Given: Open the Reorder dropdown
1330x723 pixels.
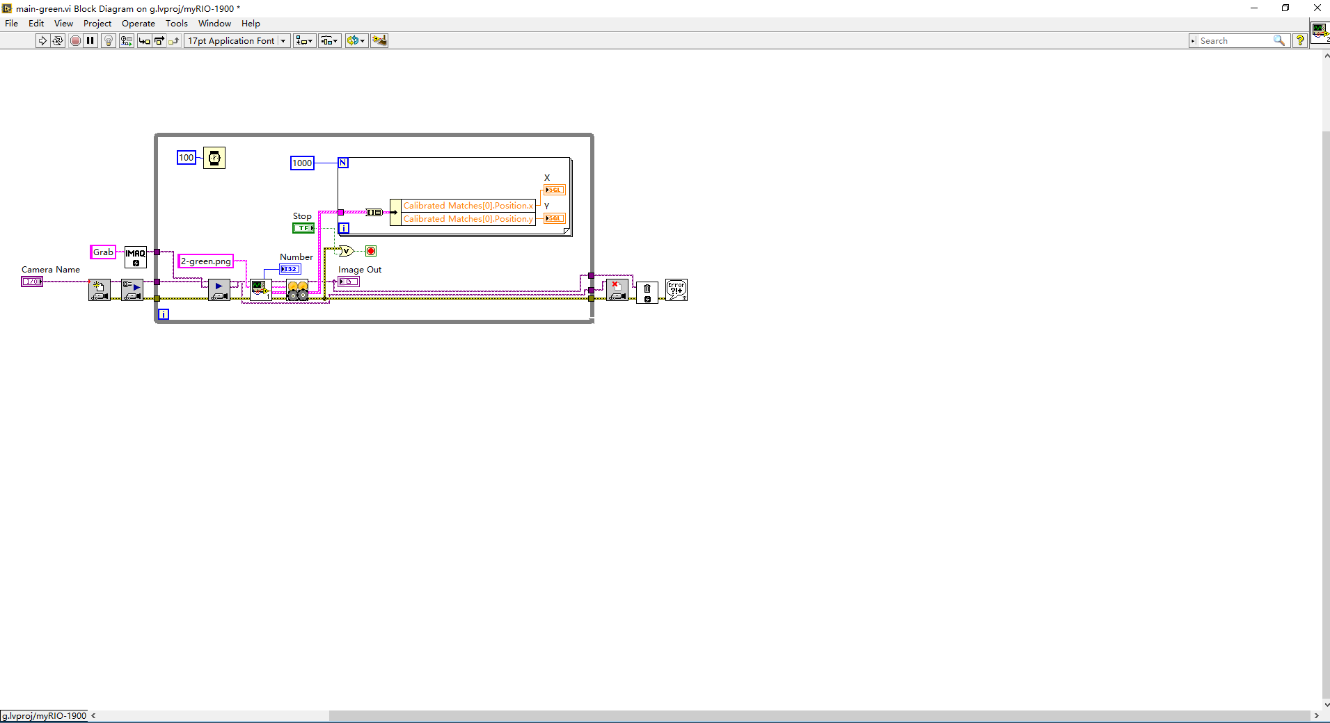Looking at the screenshot, I should (x=356, y=40).
